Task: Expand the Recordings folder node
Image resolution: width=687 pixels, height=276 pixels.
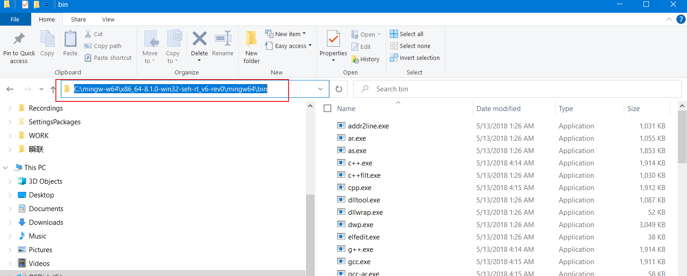Action: (x=10, y=108)
